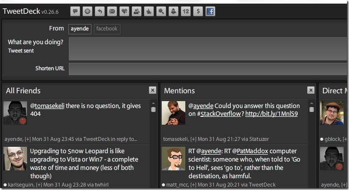Screen dimensions: 349x190
Task: Click the What are you doing field
Action: [208, 49]
